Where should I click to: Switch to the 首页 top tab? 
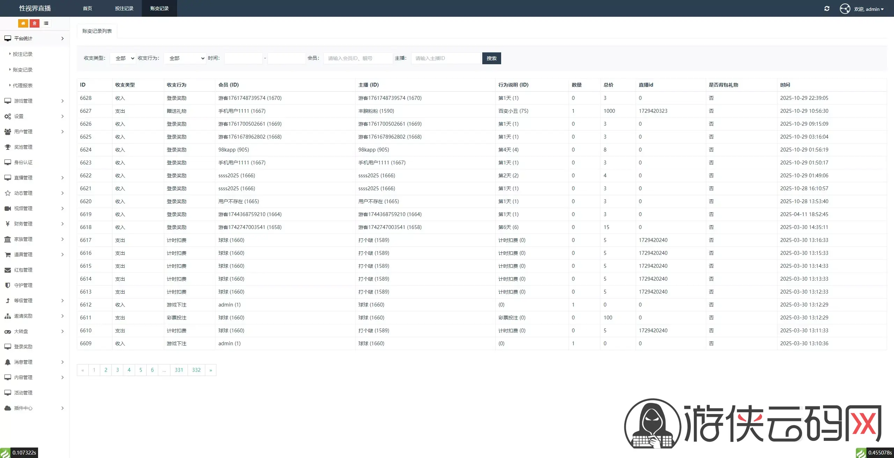coord(87,8)
